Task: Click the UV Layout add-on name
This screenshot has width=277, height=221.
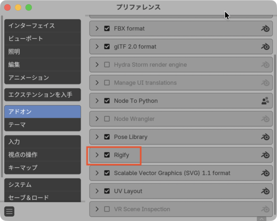Action: [x=128, y=191]
